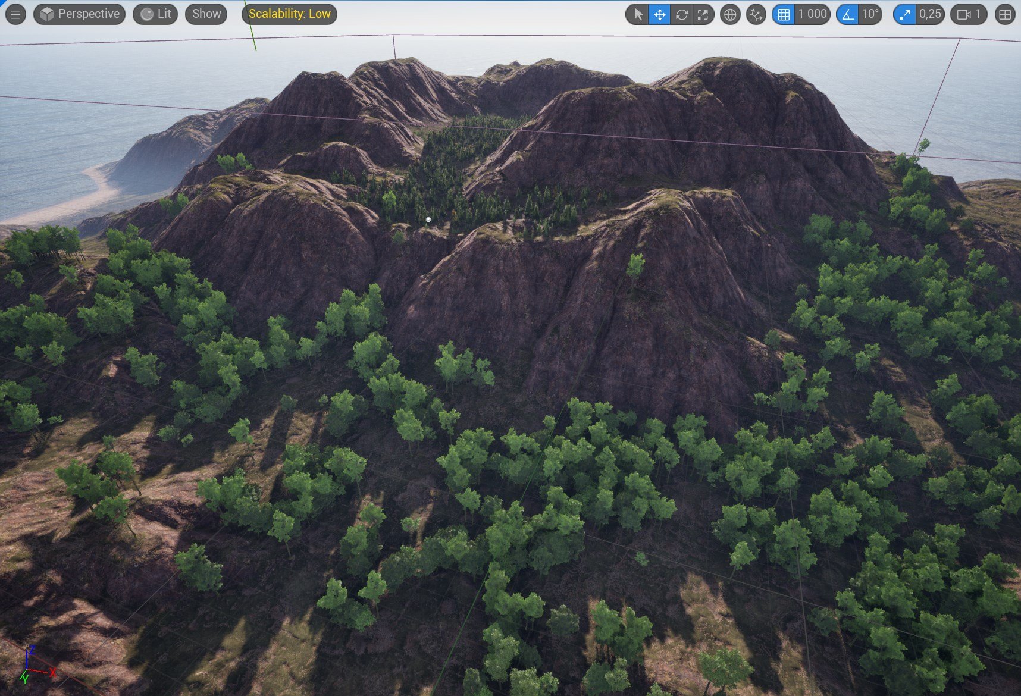Screen dimensions: 1021x696
Task: Toggle rotation angle snapping
Action: point(848,14)
